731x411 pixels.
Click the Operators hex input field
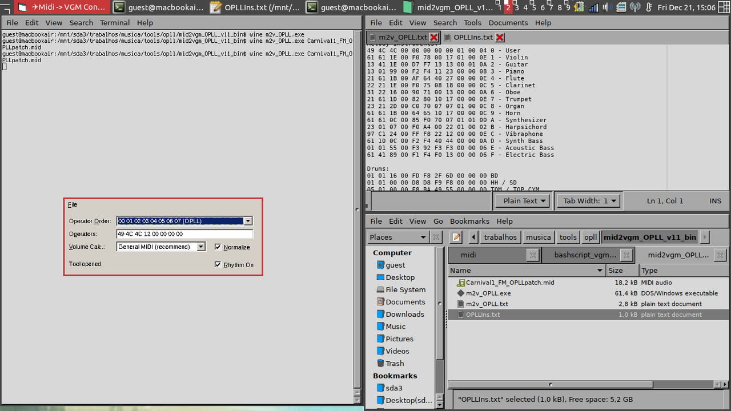[x=184, y=234]
